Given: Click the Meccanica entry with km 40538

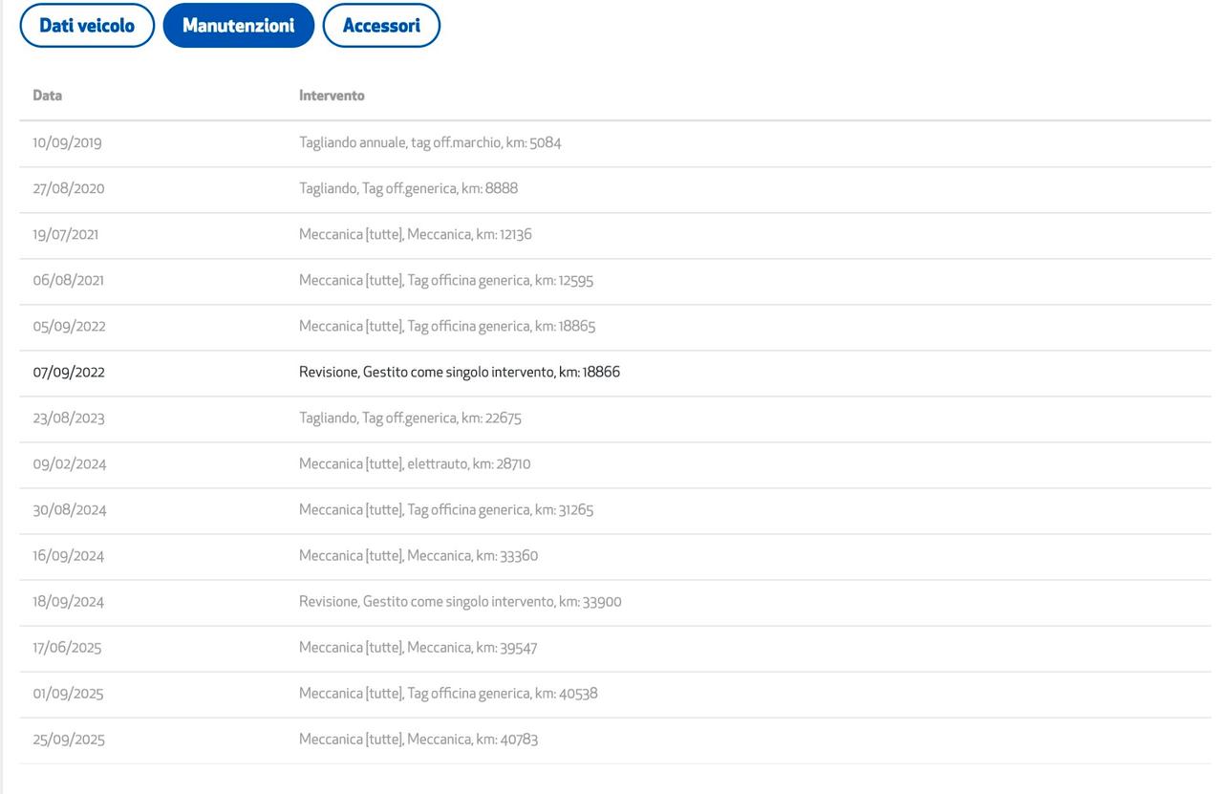Looking at the screenshot, I should pos(448,694).
